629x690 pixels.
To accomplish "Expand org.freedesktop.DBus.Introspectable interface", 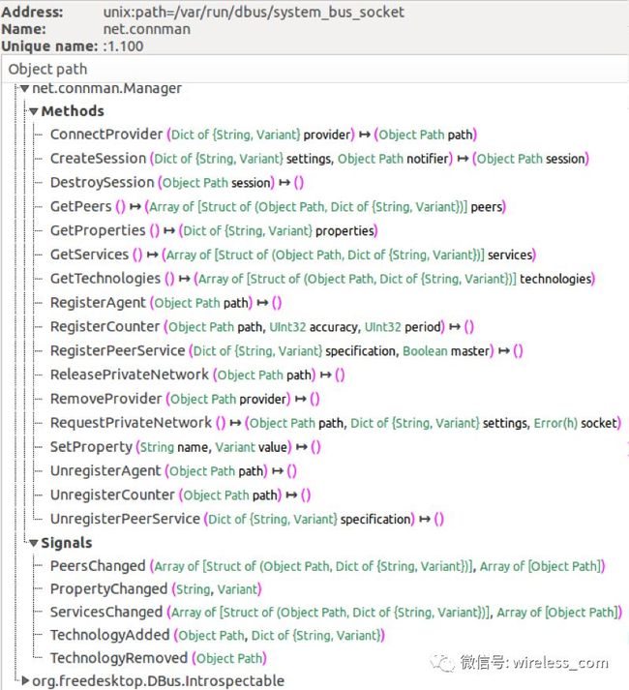I will pyautogui.click(x=25, y=681).
